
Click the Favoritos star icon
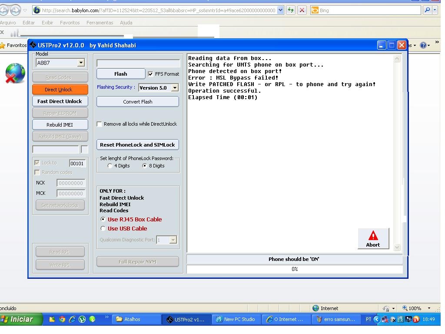point(3,45)
